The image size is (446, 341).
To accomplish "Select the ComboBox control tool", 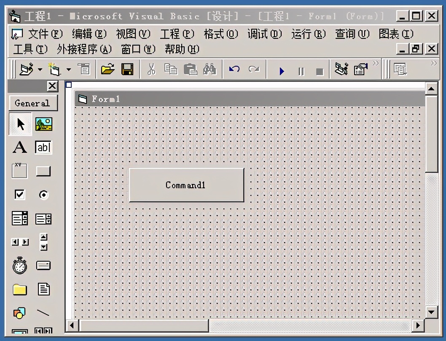I will tap(20, 218).
